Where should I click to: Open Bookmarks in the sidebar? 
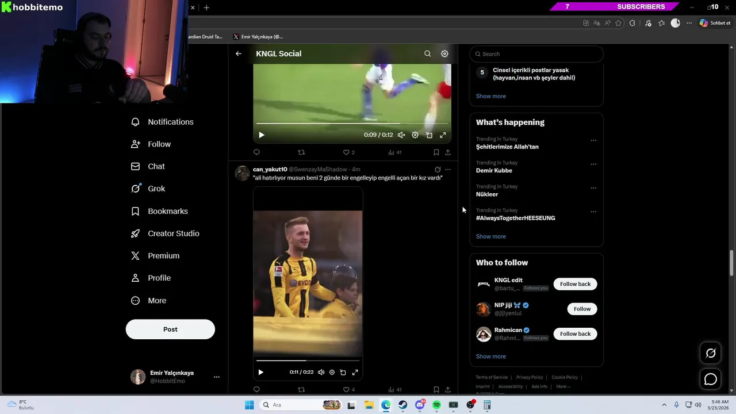tap(160, 211)
